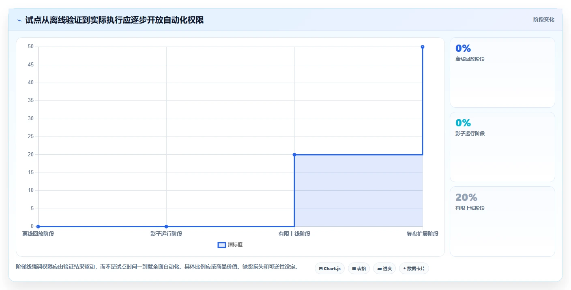The height and width of the screenshot is (290, 571).
Task: Click the 离线回放阶段 x-axis label
Action: pos(38,234)
